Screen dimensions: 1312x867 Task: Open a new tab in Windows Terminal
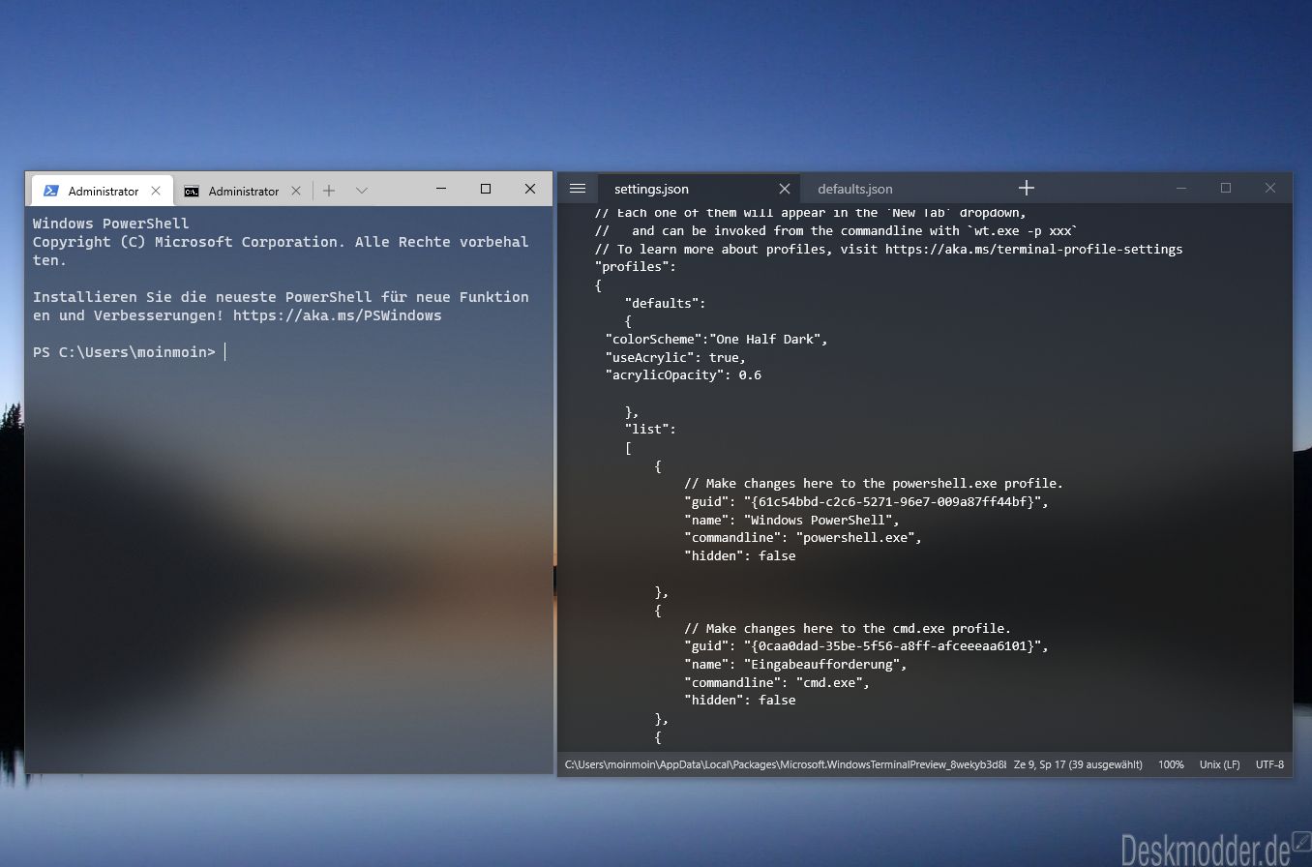coord(329,191)
